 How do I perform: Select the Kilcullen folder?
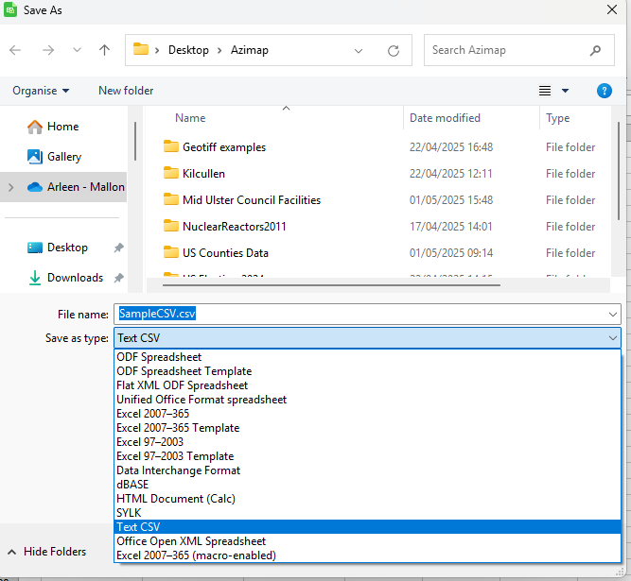[x=203, y=174]
